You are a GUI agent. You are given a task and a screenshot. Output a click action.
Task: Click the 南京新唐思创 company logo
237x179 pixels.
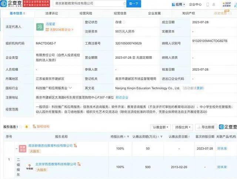coord(23,149)
